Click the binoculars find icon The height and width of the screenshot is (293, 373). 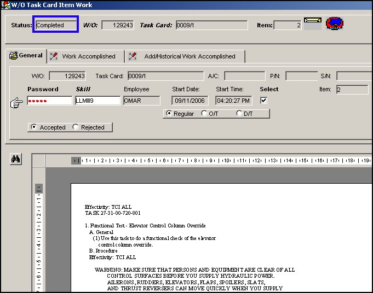(x=16, y=159)
